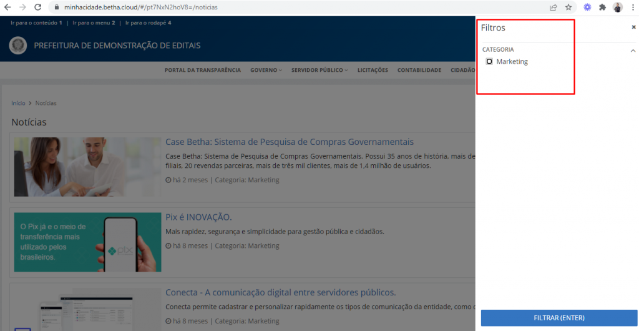
Task: Open the PORTAL DA TRANSPARÊNCIA menu item
Action: click(203, 70)
